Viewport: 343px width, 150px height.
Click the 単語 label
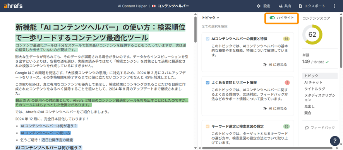tap(306, 55)
